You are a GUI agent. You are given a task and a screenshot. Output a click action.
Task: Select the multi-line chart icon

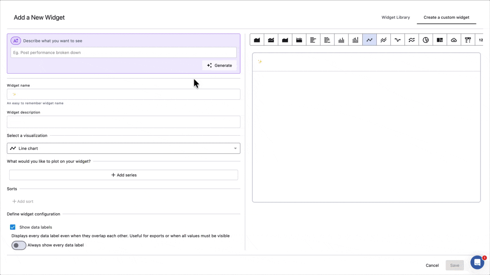(383, 40)
